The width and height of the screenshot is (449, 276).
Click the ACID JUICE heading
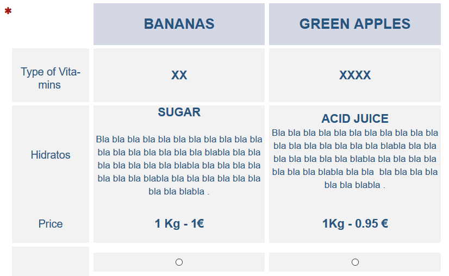click(x=354, y=119)
